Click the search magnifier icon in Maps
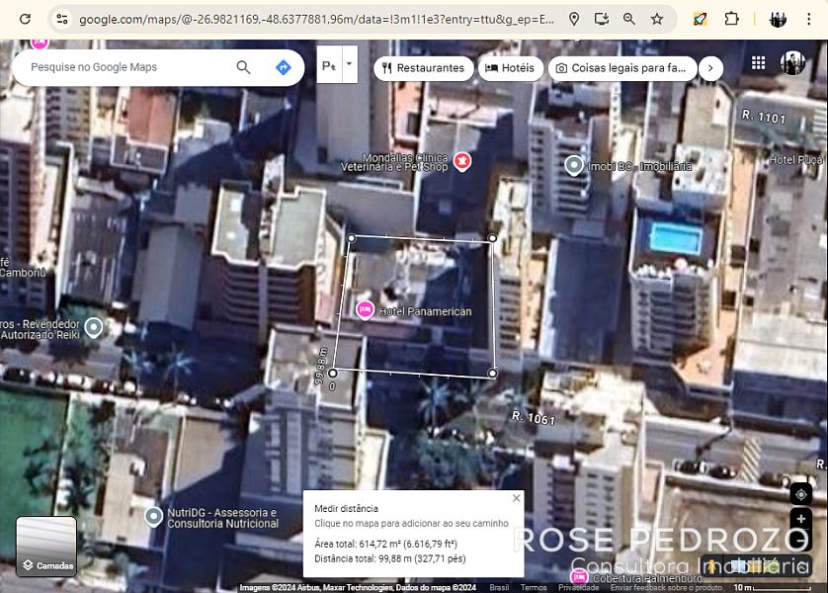Screen dimensions: 828x593 (x=243, y=67)
